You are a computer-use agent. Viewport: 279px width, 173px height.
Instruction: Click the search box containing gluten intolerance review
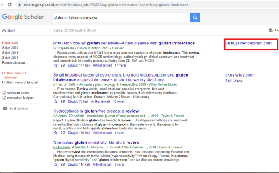121,17
